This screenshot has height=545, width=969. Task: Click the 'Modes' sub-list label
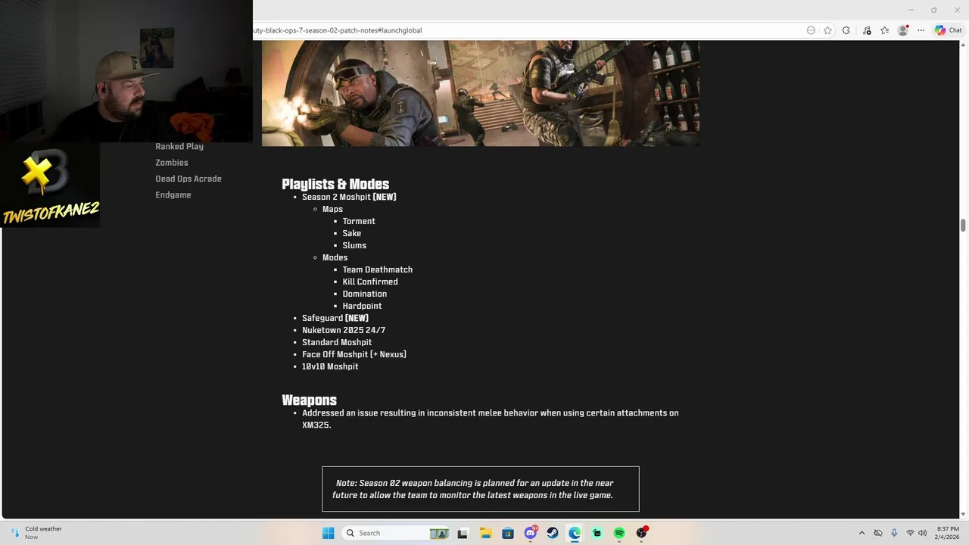pos(335,257)
